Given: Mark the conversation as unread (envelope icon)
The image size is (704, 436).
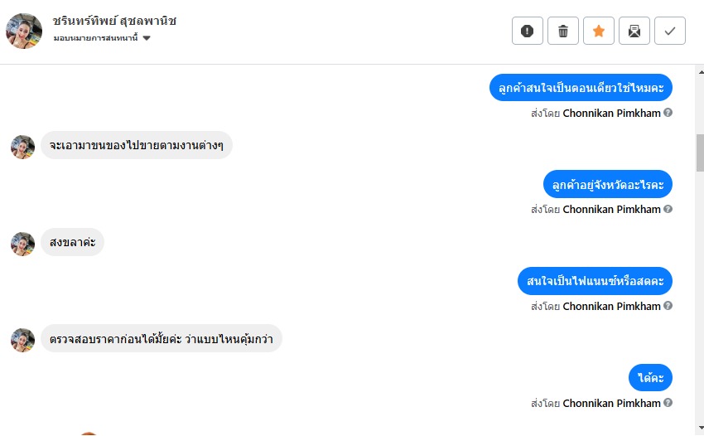Looking at the screenshot, I should click(x=634, y=31).
